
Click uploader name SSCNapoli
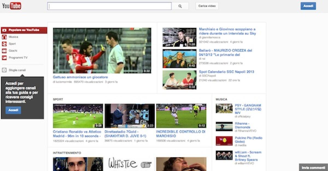(209, 76)
